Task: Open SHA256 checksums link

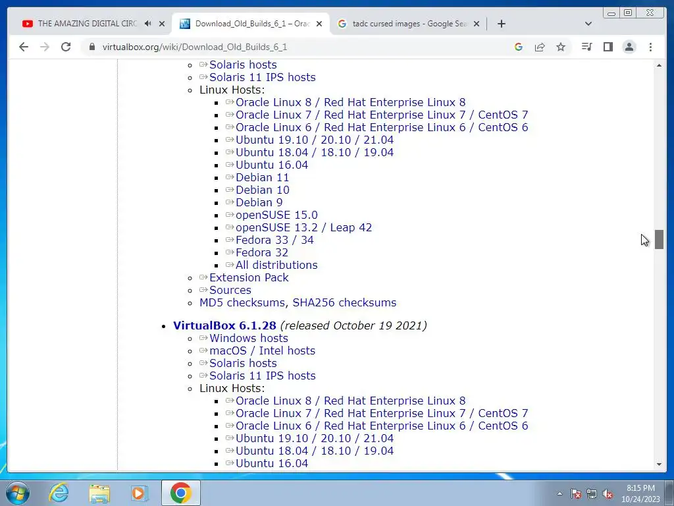Action: click(x=344, y=302)
